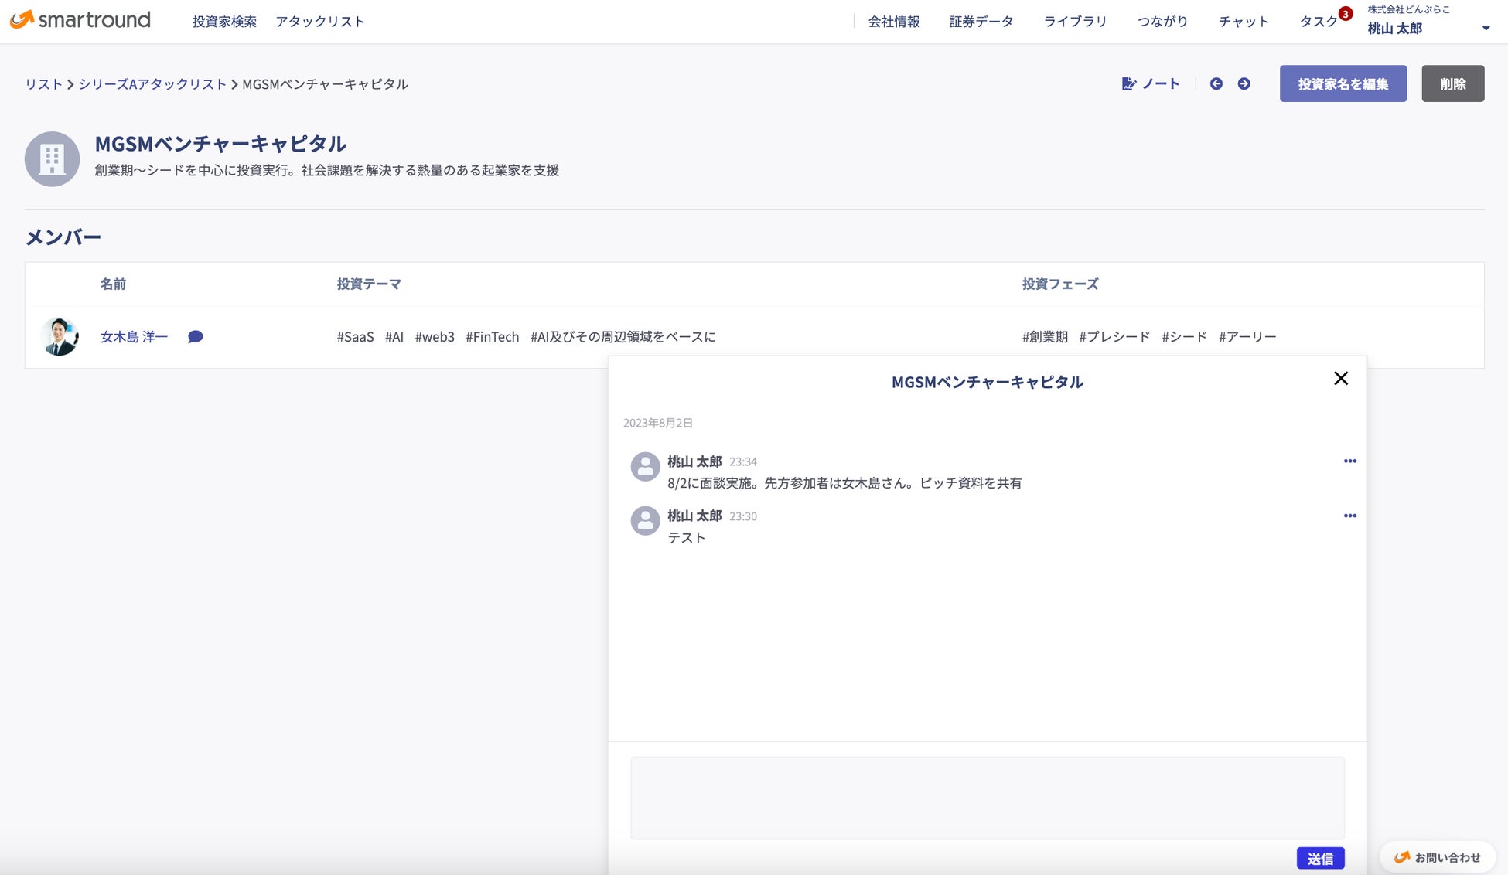Click chat bubble next to 女木島 洋一
Viewport: 1508px width, 875px height.
click(x=196, y=337)
